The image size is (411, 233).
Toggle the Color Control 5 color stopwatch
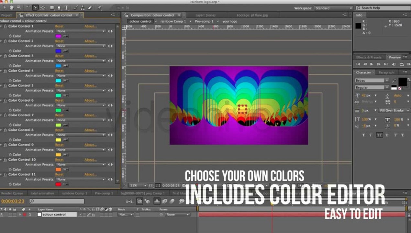pos(10,95)
